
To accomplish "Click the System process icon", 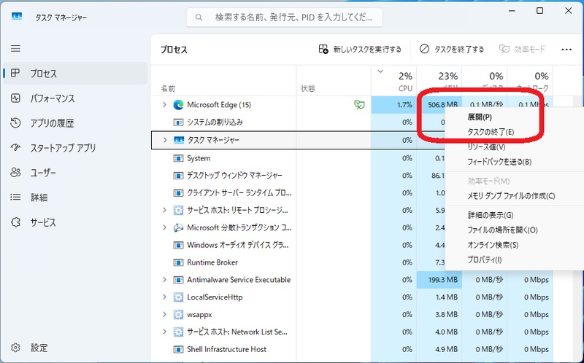I will click(x=178, y=158).
